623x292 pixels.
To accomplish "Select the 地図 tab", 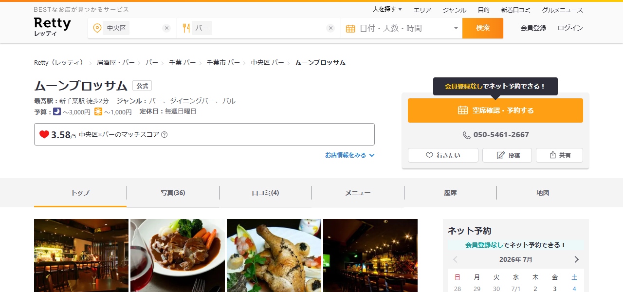I will (543, 193).
